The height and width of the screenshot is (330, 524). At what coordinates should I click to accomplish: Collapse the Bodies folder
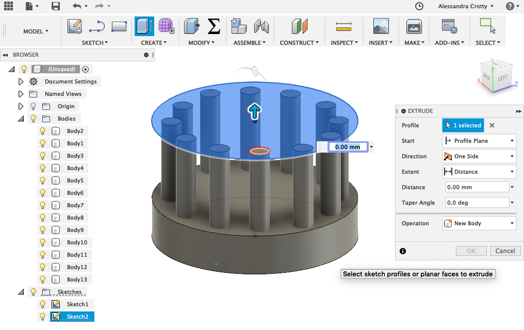click(21, 119)
